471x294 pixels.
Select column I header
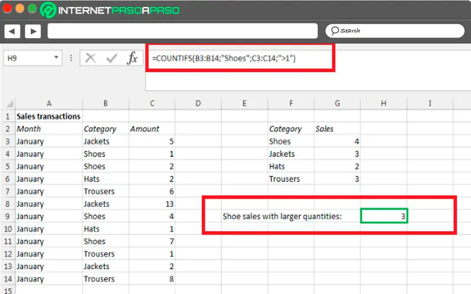(x=430, y=103)
